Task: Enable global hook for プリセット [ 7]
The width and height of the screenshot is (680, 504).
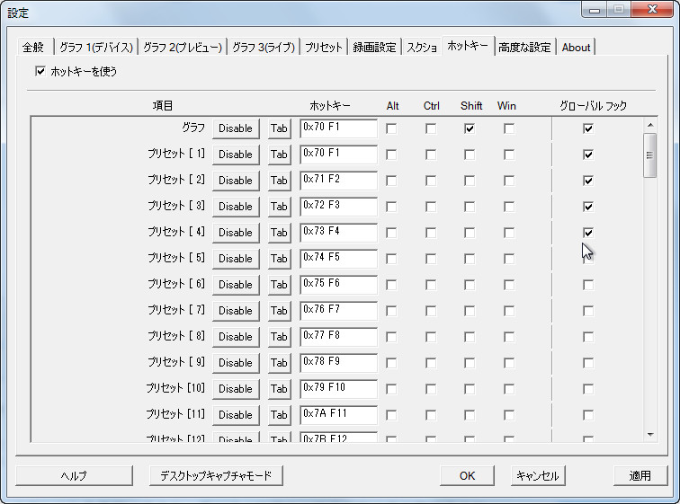Action: tap(588, 311)
